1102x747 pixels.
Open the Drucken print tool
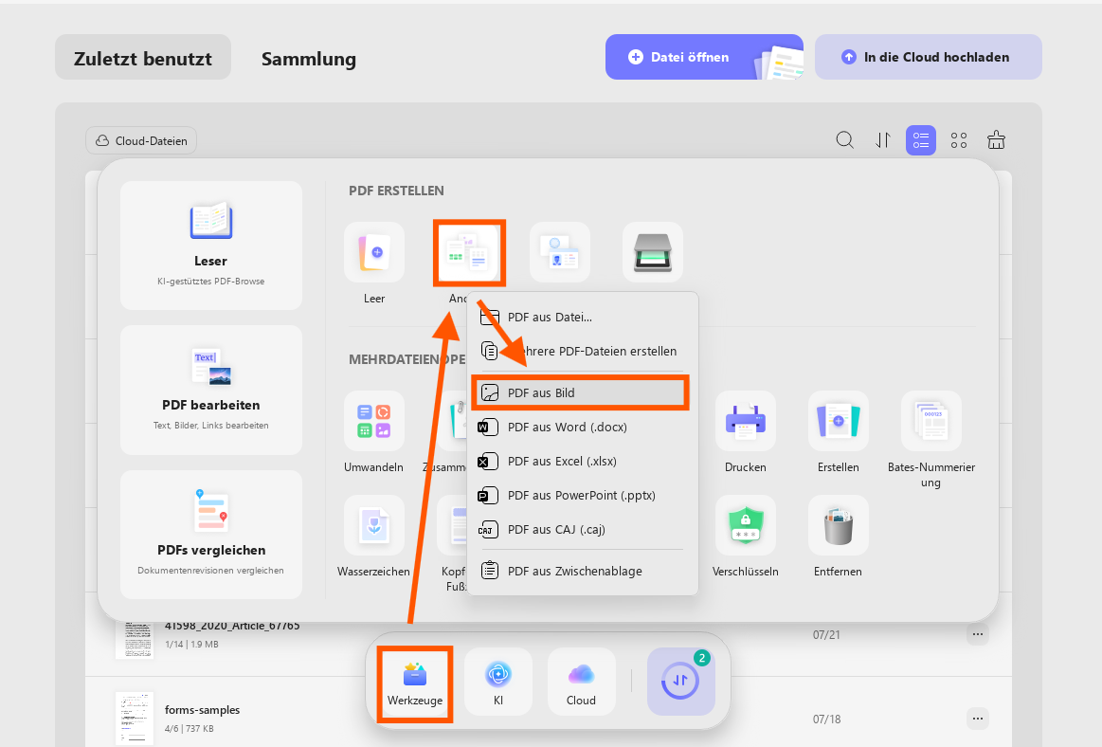pyautogui.click(x=746, y=421)
